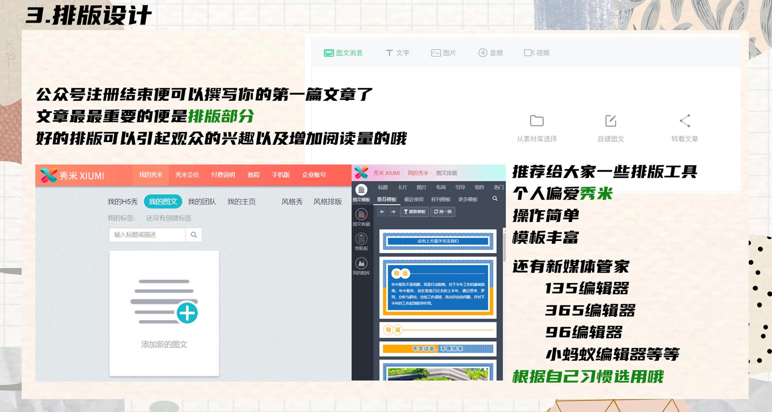Select the 热门 template category
This screenshot has height=412, width=772.
[x=498, y=187]
